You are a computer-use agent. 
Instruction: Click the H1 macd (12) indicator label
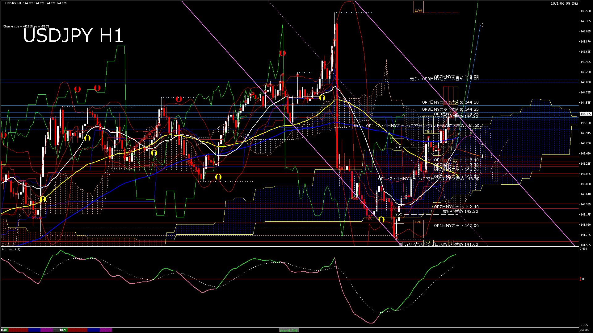pos(11,249)
